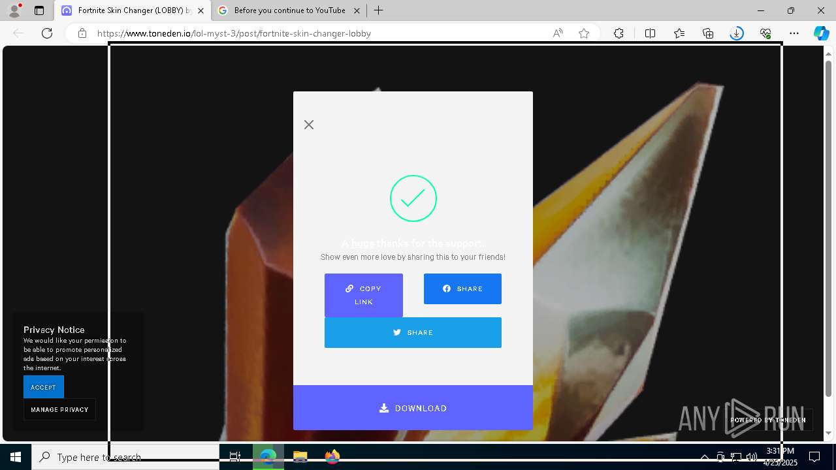This screenshot has height=470, width=836.
Task: Click the Twitter bird icon
Action: (x=397, y=332)
